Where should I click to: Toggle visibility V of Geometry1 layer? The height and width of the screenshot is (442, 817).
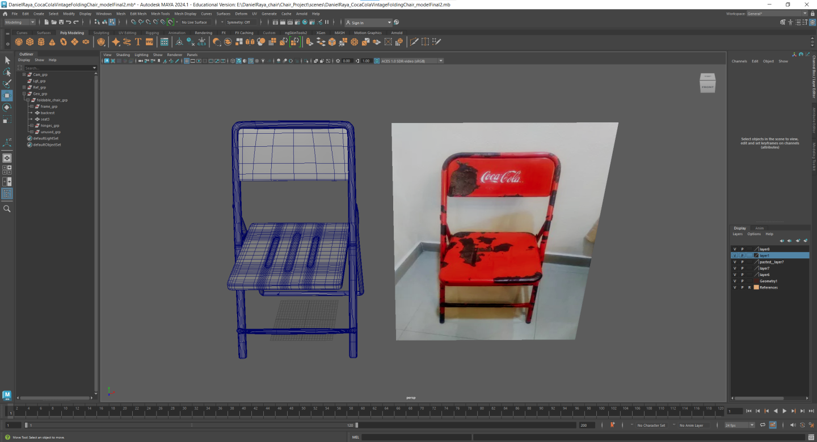tap(735, 281)
